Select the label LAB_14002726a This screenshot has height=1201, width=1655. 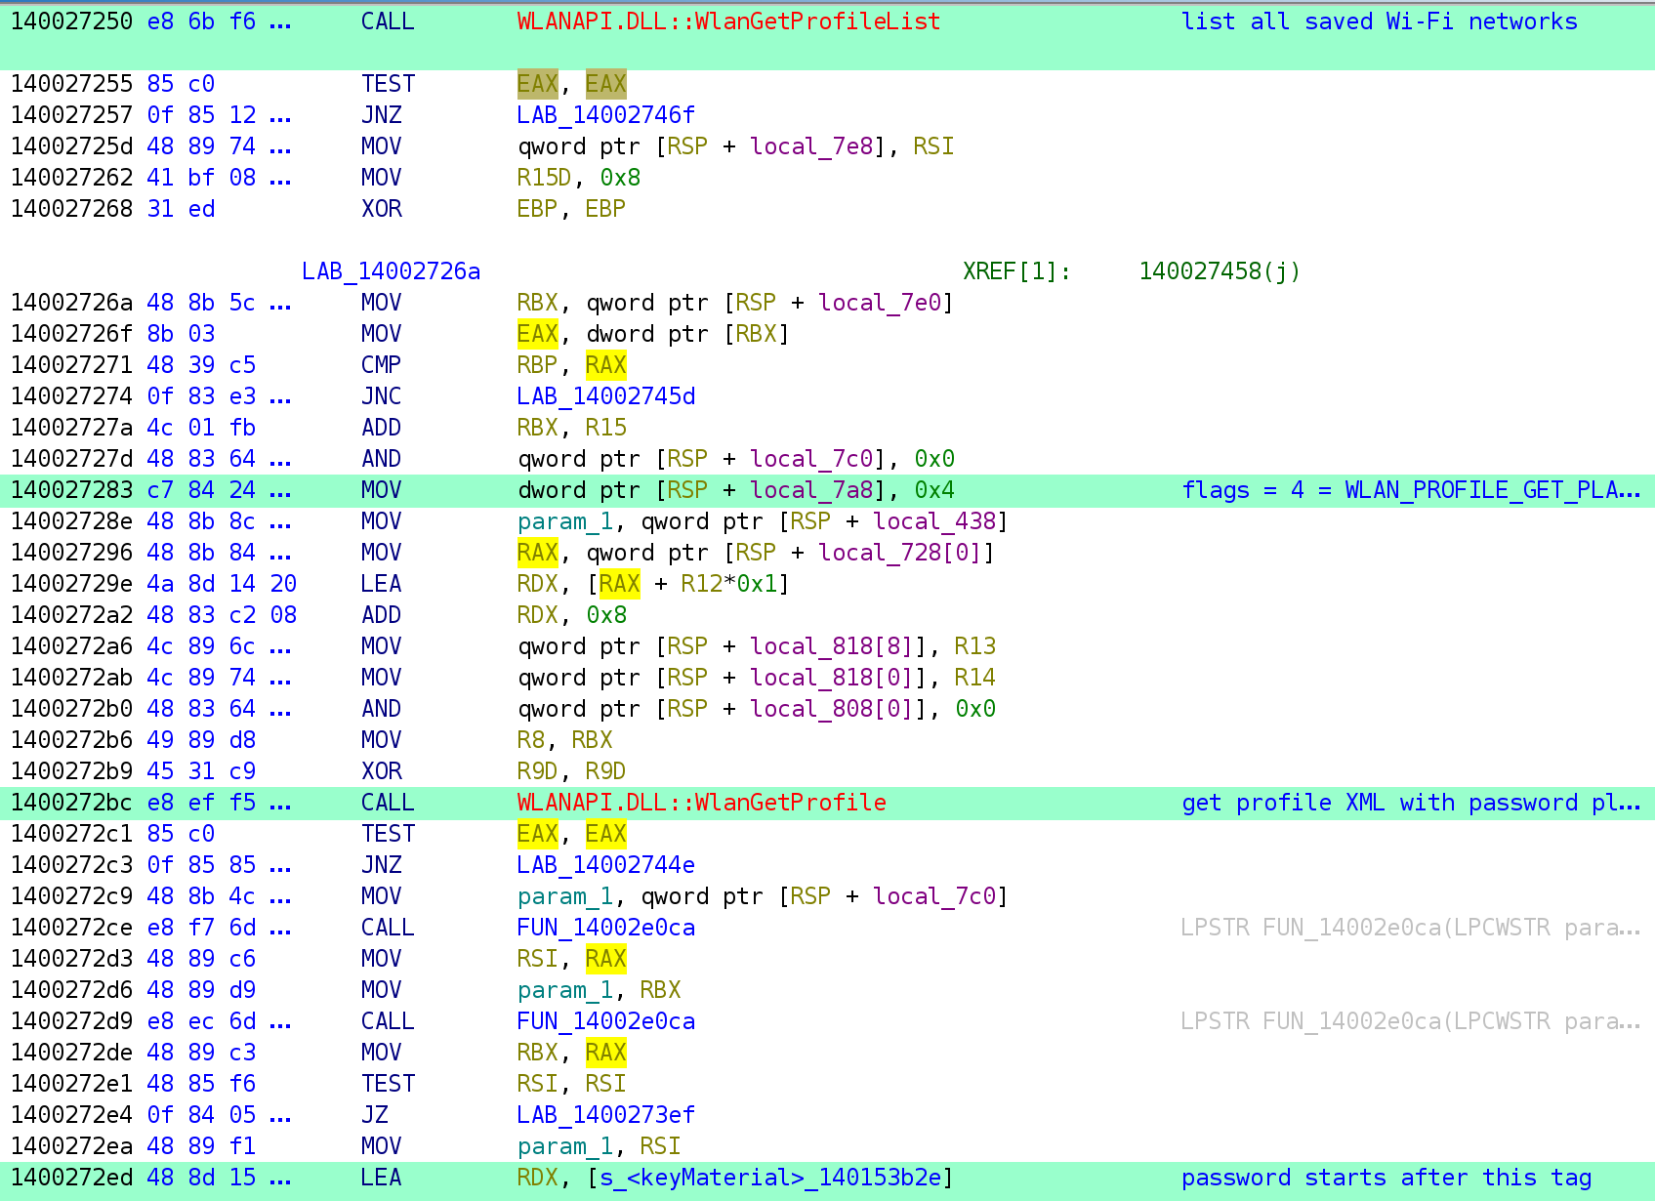point(391,271)
